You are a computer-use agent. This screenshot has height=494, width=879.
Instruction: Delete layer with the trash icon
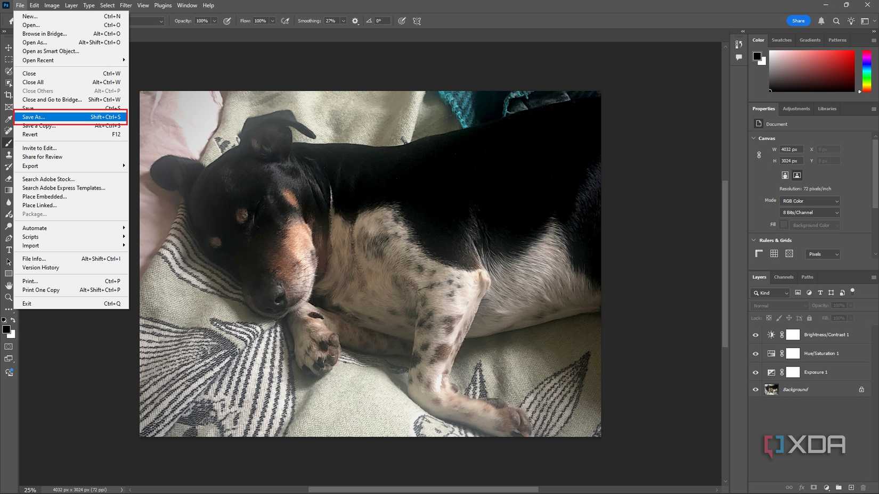pyautogui.click(x=862, y=487)
